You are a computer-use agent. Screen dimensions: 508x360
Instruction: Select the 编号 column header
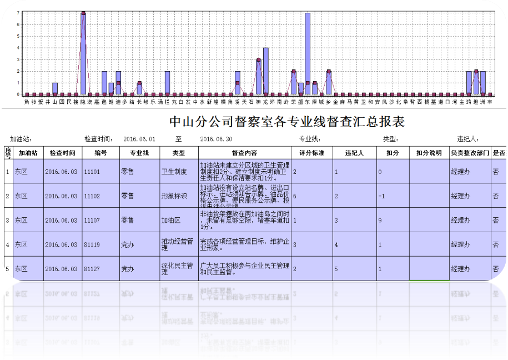pos(100,152)
